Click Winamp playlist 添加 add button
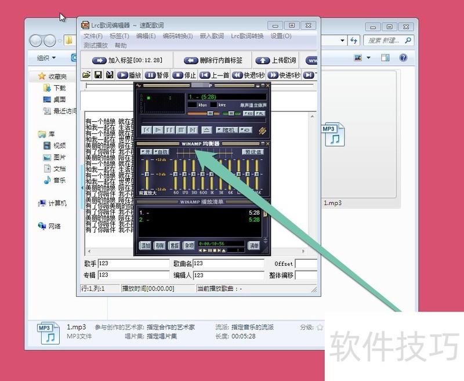The height and width of the screenshot is (381, 464). (146, 245)
